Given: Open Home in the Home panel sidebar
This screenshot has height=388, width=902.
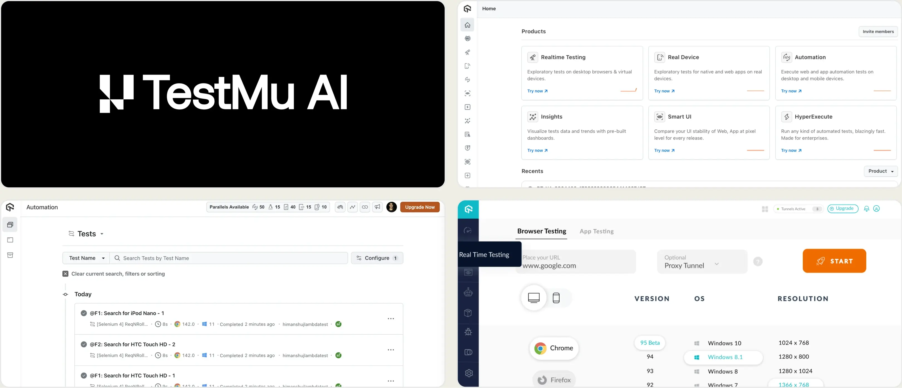Looking at the screenshot, I should coord(467,25).
